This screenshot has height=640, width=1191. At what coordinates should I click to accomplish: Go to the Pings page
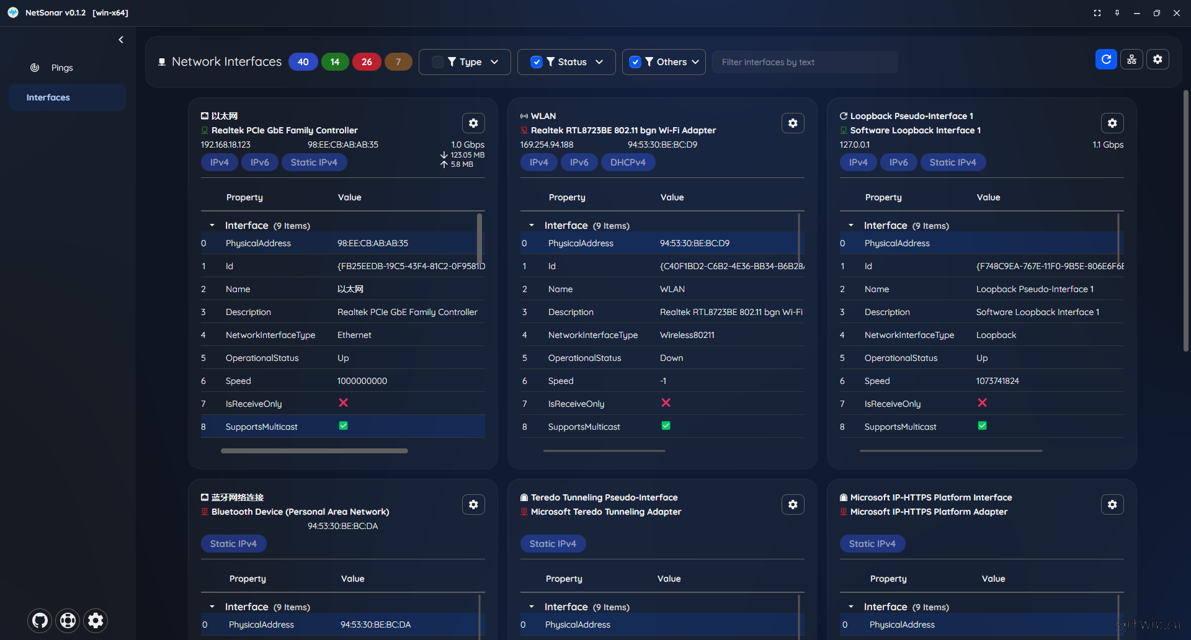pyautogui.click(x=61, y=68)
